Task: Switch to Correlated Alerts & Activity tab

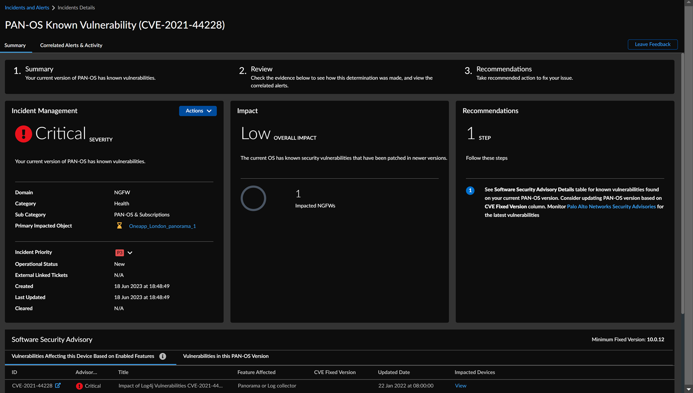Action: pos(71,45)
